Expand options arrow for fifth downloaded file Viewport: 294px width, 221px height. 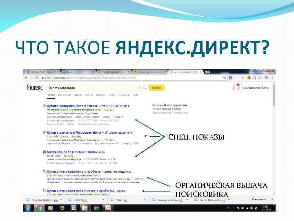(229, 200)
